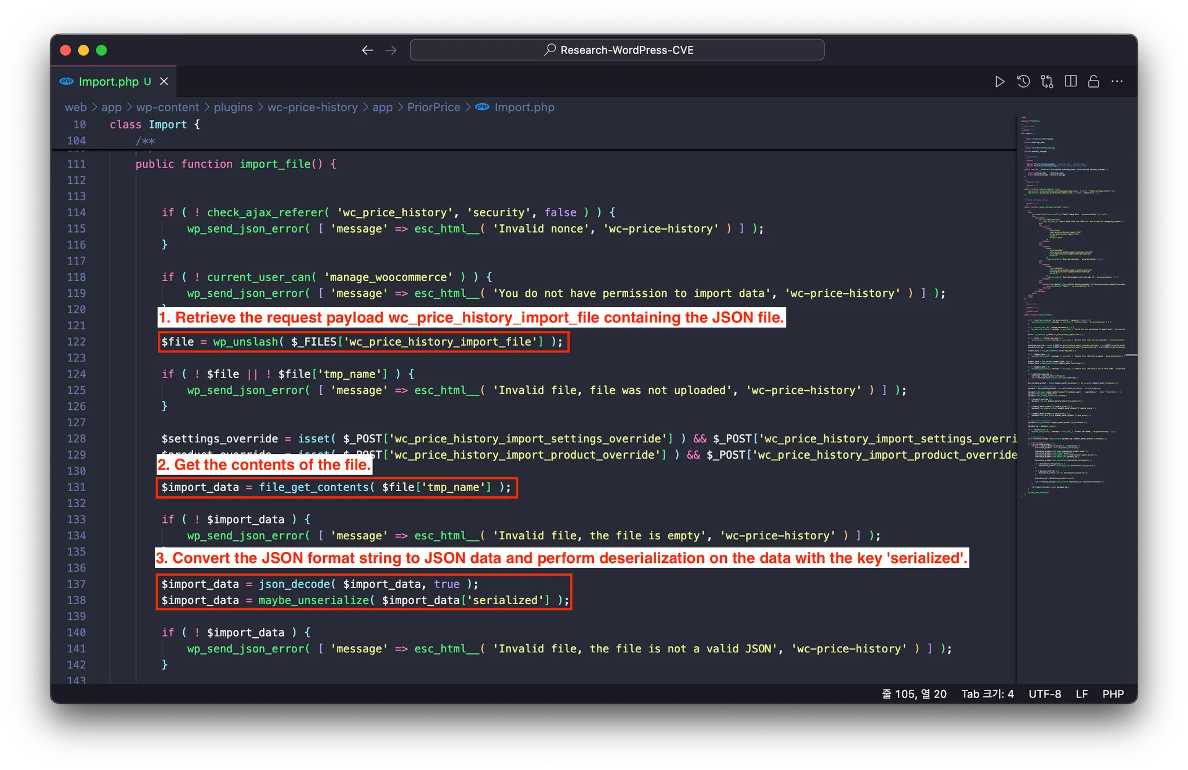Click the open changes compare icon
The height and width of the screenshot is (770, 1188).
pos(1047,82)
